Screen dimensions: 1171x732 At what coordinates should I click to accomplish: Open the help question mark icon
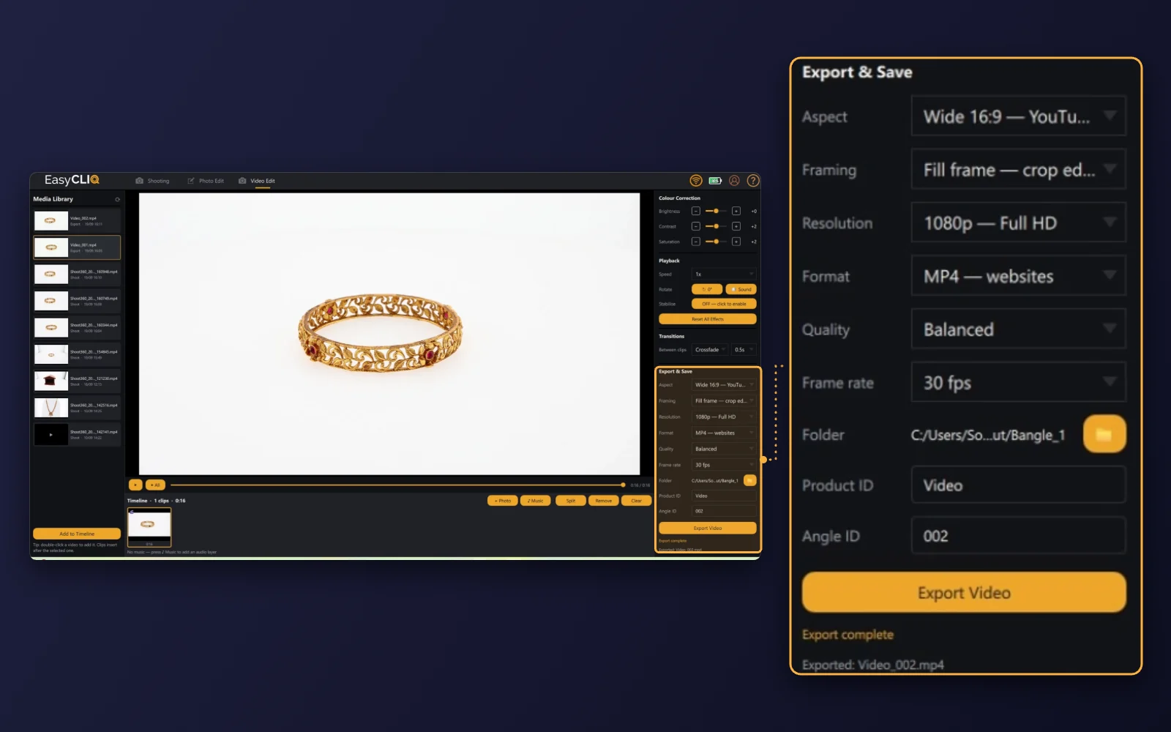coord(753,181)
